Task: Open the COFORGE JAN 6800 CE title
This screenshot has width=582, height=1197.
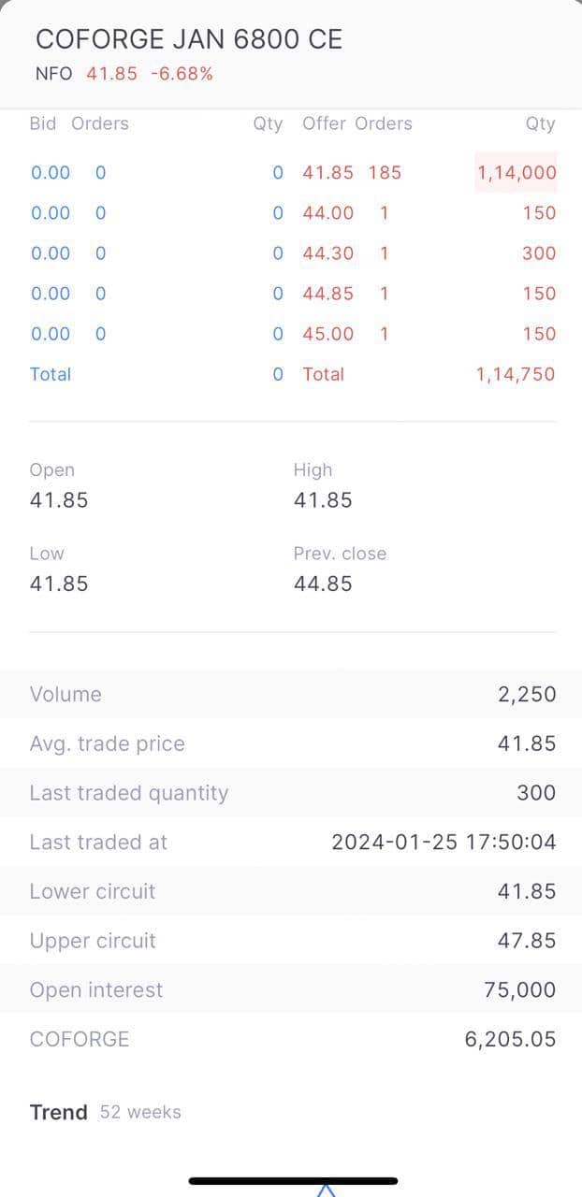Action: click(189, 39)
